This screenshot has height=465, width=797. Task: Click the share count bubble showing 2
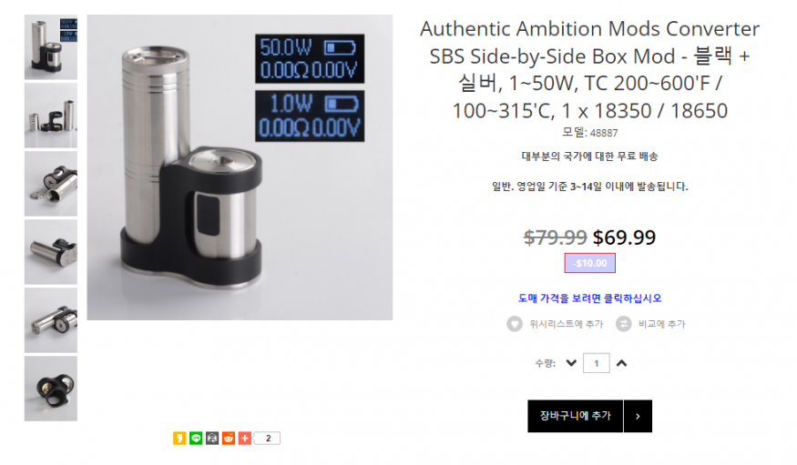tap(268, 438)
